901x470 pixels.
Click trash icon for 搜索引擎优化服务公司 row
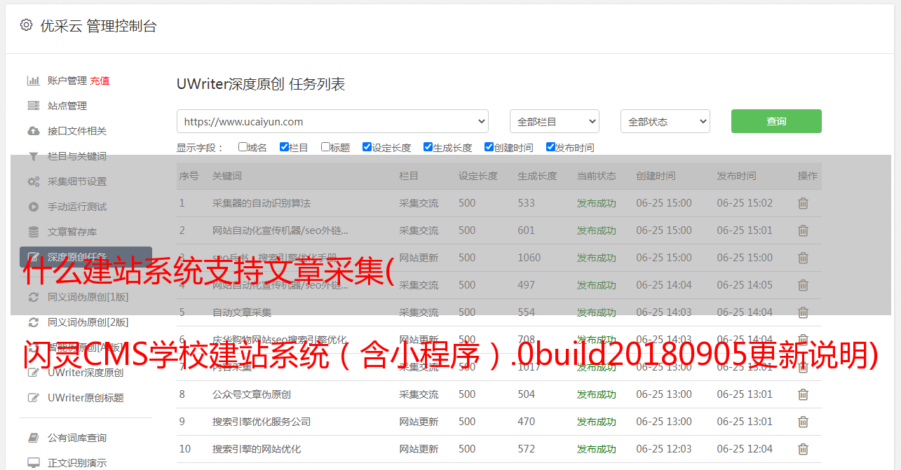[x=804, y=422]
